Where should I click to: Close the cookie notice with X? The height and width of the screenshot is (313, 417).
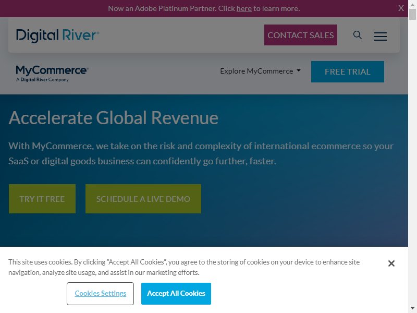tap(391, 263)
